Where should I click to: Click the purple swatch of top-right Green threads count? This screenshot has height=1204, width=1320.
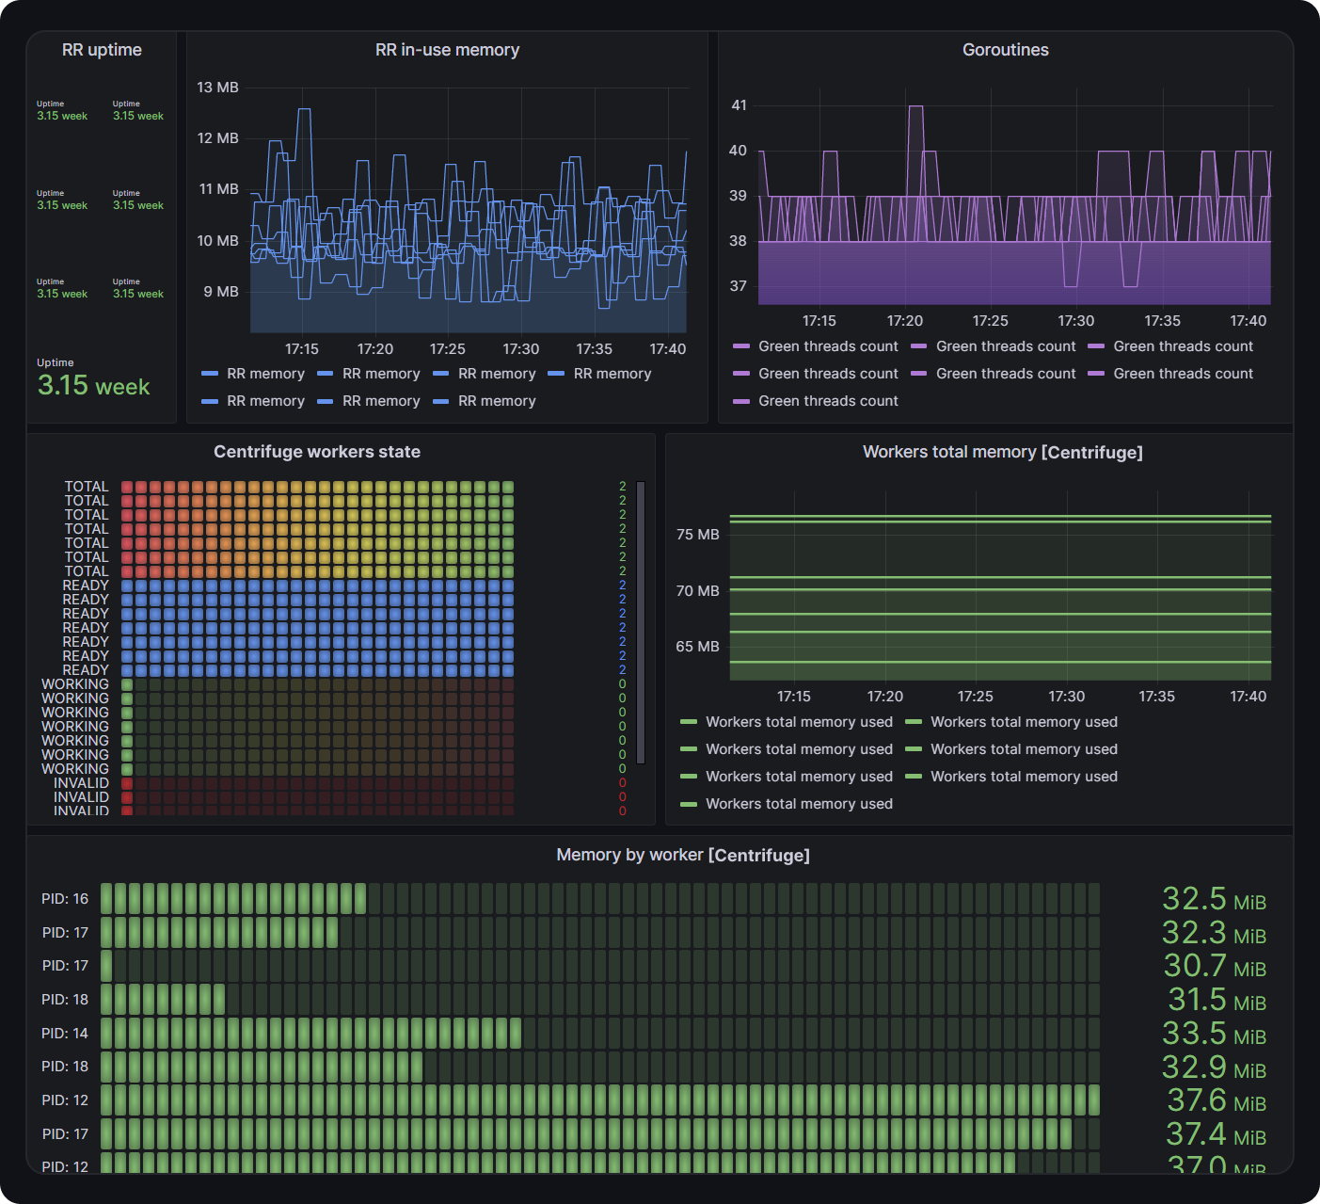point(1096,346)
